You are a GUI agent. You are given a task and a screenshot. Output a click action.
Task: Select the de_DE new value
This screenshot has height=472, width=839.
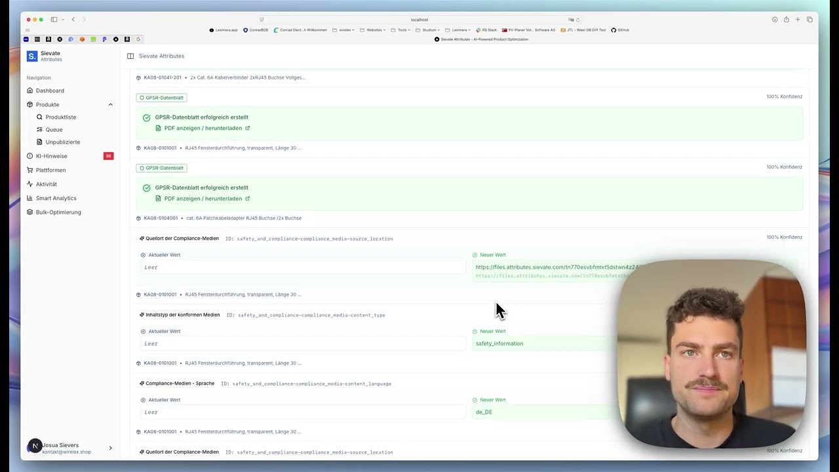[x=484, y=412]
